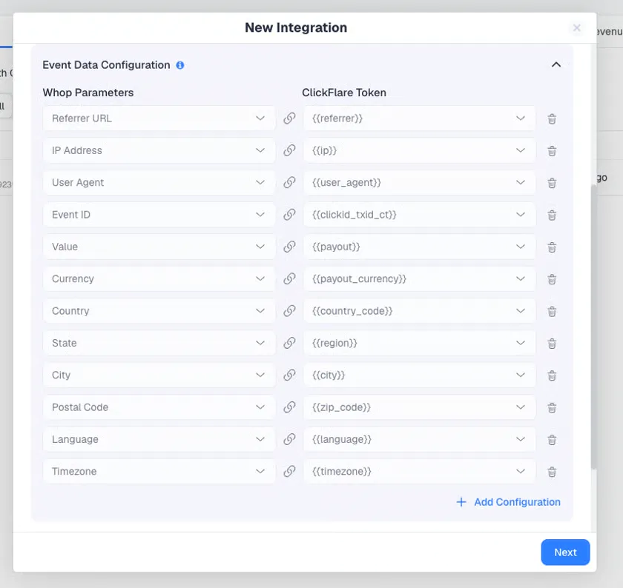The width and height of the screenshot is (623, 588).
Task: Open the {{user_agent}} token dropdown
Action: click(x=419, y=182)
